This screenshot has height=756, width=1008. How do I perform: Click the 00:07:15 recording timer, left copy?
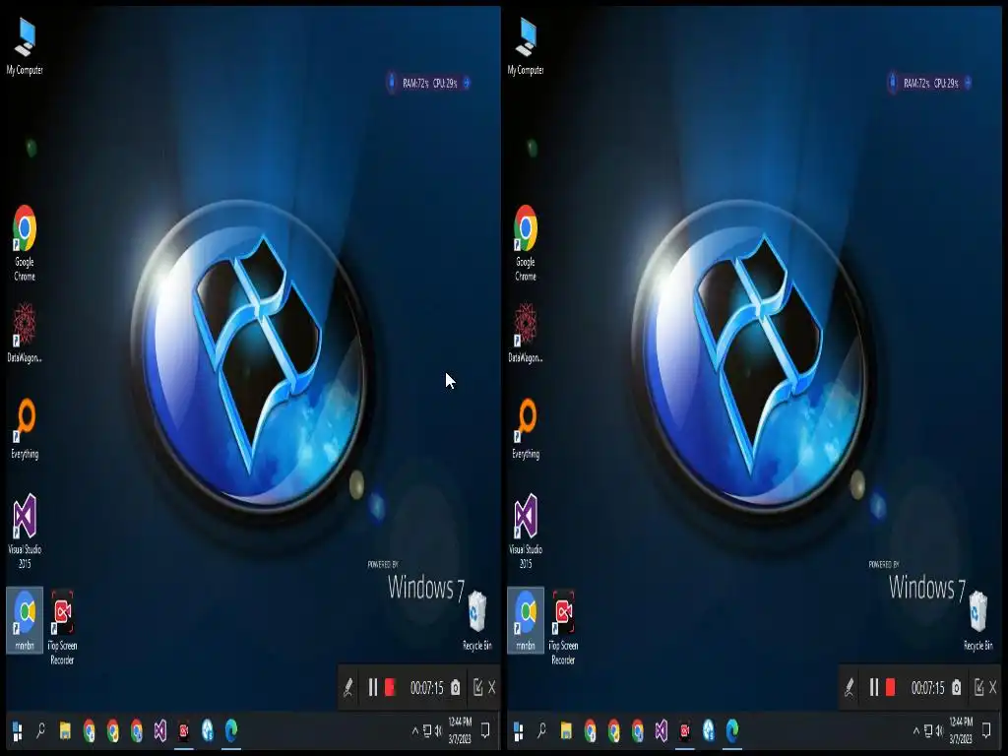(427, 688)
